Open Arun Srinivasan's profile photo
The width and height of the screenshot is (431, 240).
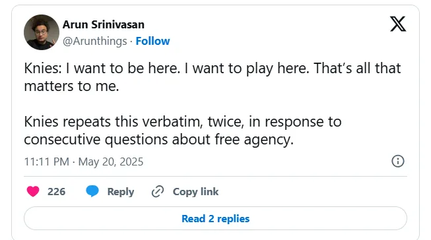(42, 32)
